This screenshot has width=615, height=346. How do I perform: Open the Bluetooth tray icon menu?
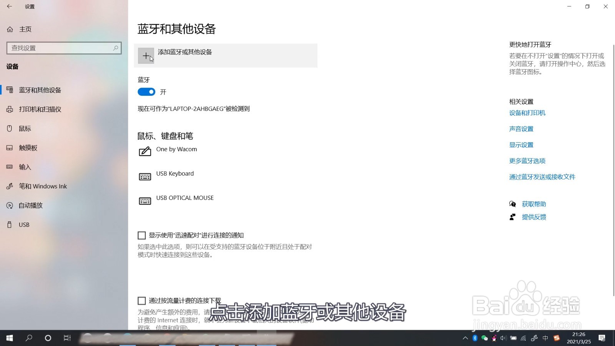[474, 338]
